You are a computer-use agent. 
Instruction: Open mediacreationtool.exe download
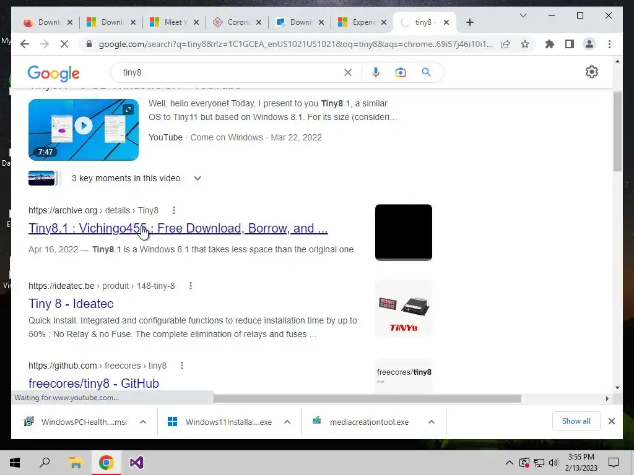point(361,422)
